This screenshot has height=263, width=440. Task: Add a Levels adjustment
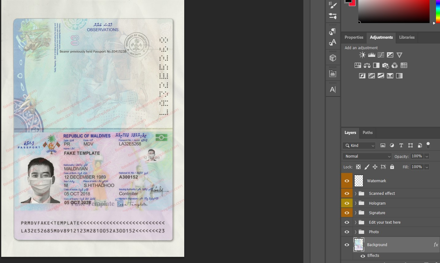372,55
